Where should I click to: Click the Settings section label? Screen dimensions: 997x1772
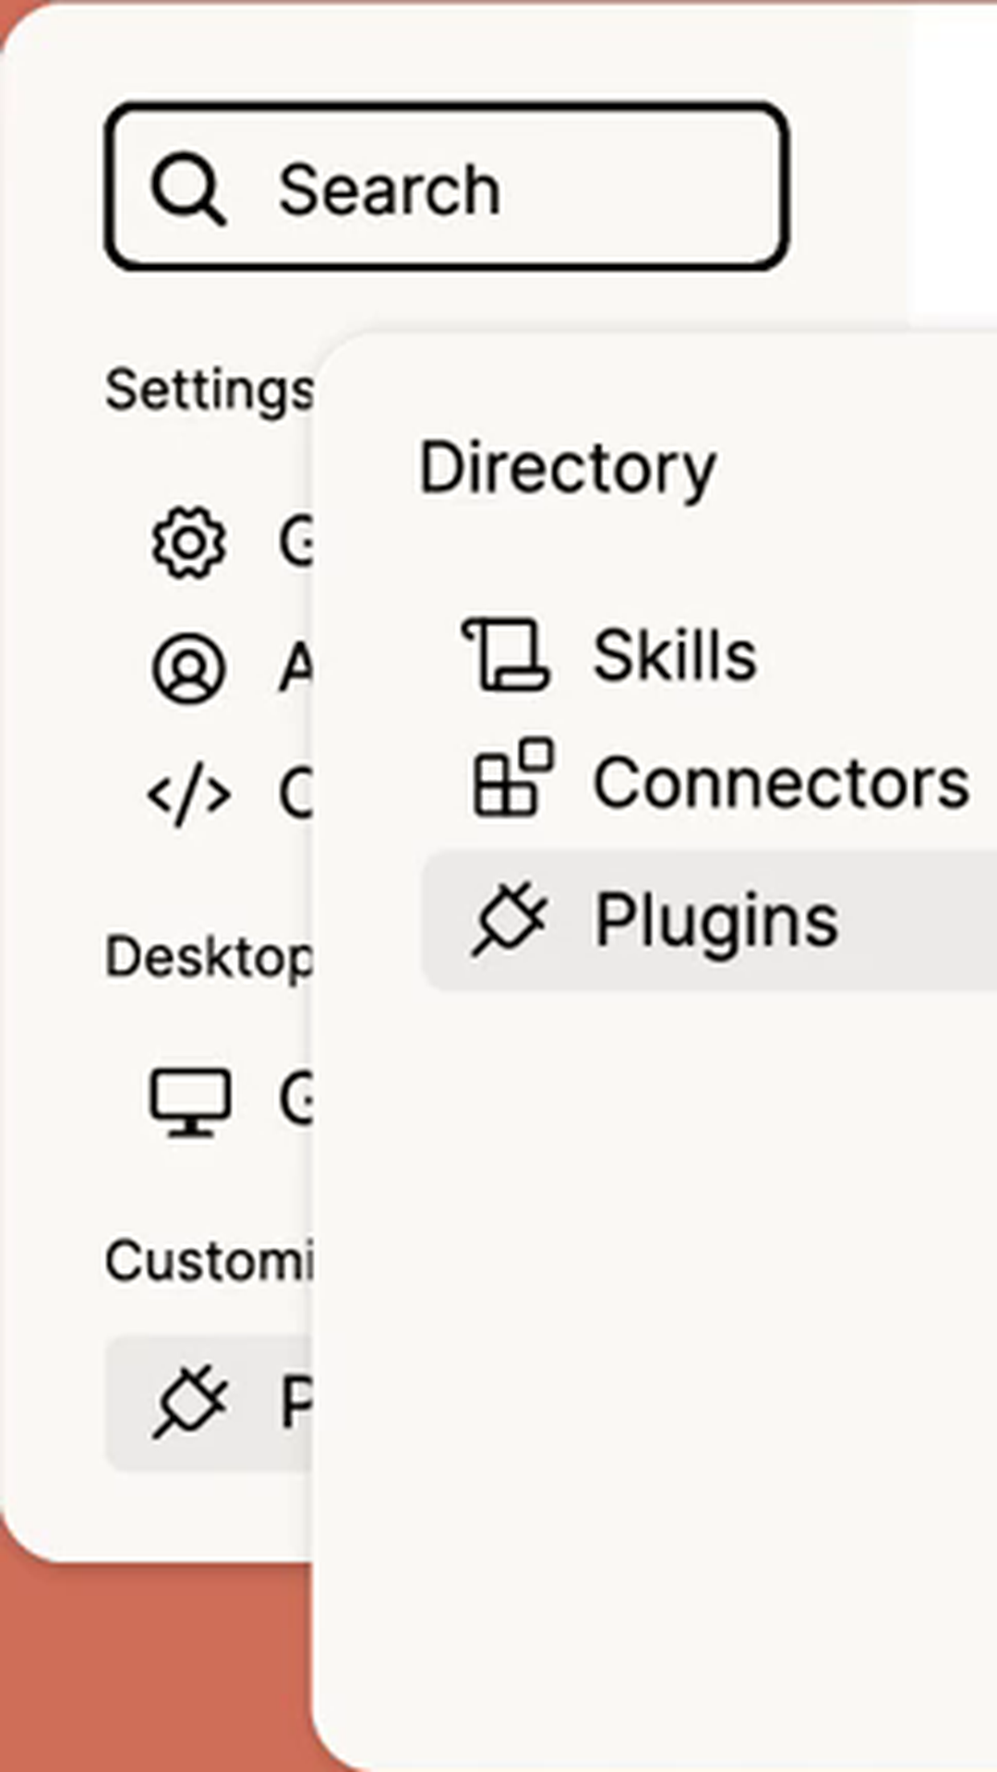[x=209, y=391]
